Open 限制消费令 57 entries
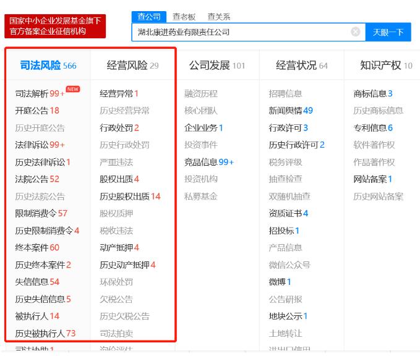This screenshot has width=420, height=356. click(x=41, y=214)
